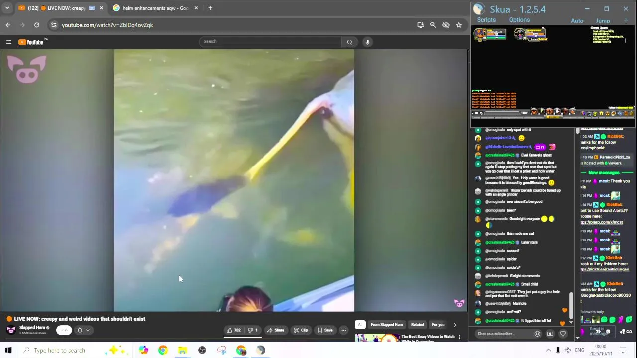Click the Send a message field in Kick chat
Screen dimensions: 637x358
(598, 331)
